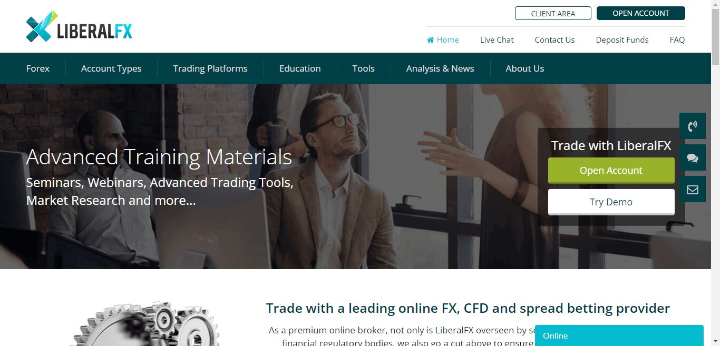Open Analysis & News menu
Viewport: 720px width, 346px height.
[440, 68]
